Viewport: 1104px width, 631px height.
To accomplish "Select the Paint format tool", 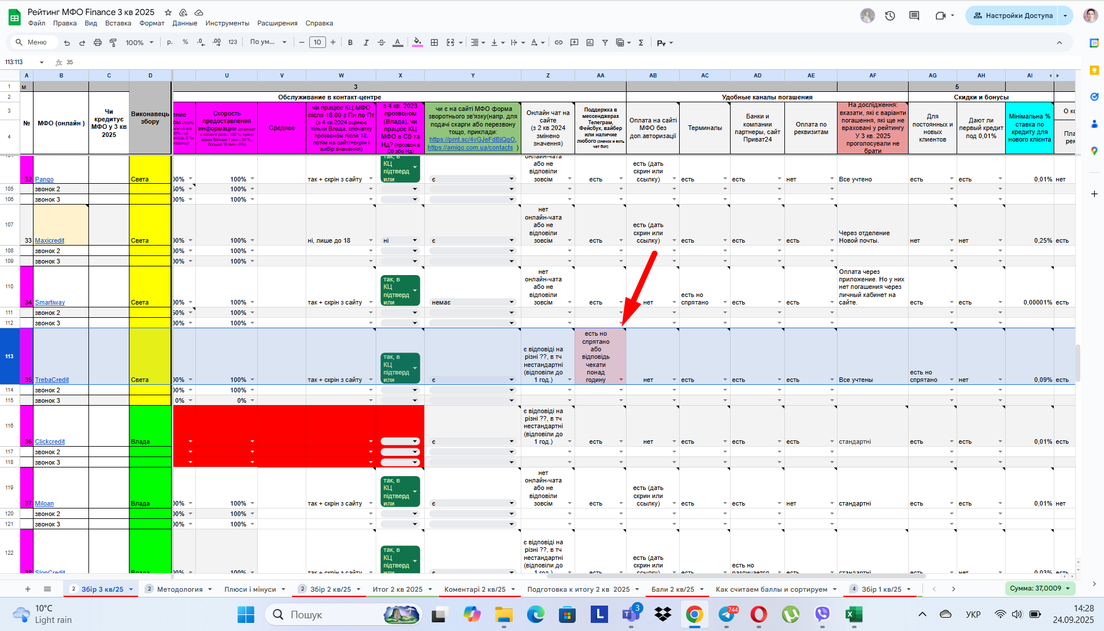I will tap(113, 42).
